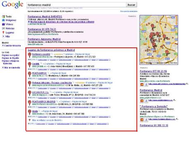Focus the search box containing 'fontaneros madrid'
The width and height of the screenshot is (190, 149).
coord(76,5)
